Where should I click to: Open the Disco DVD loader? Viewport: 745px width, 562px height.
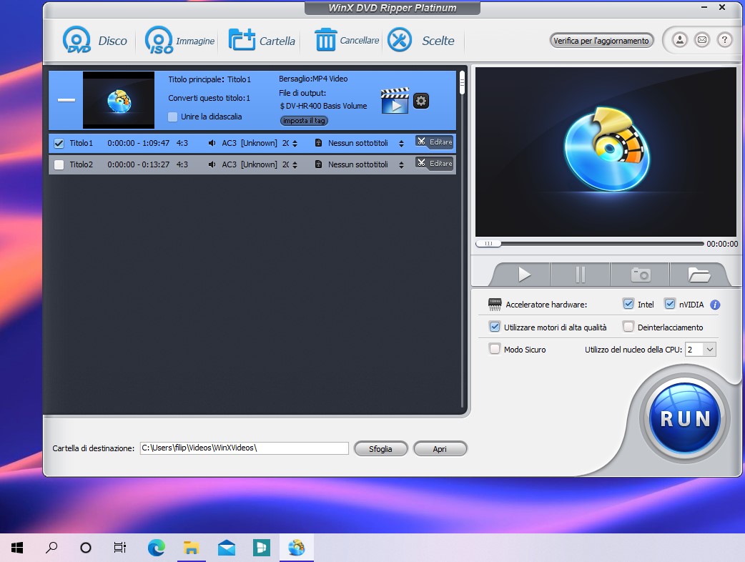tap(94, 40)
